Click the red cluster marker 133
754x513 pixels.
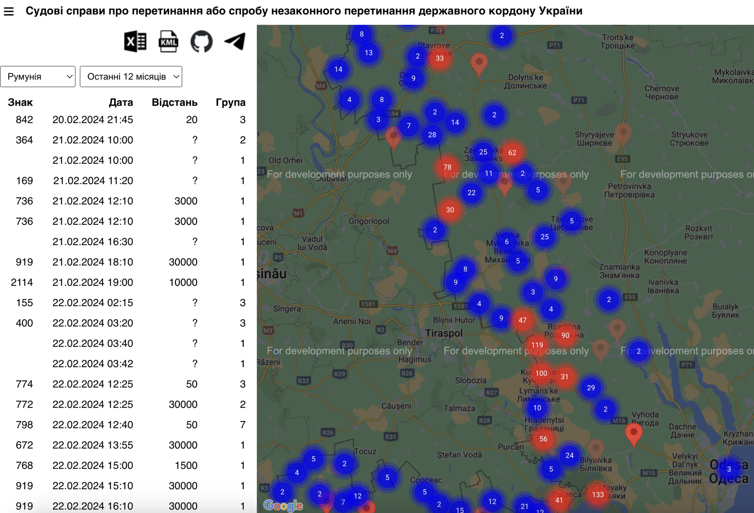click(x=598, y=495)
